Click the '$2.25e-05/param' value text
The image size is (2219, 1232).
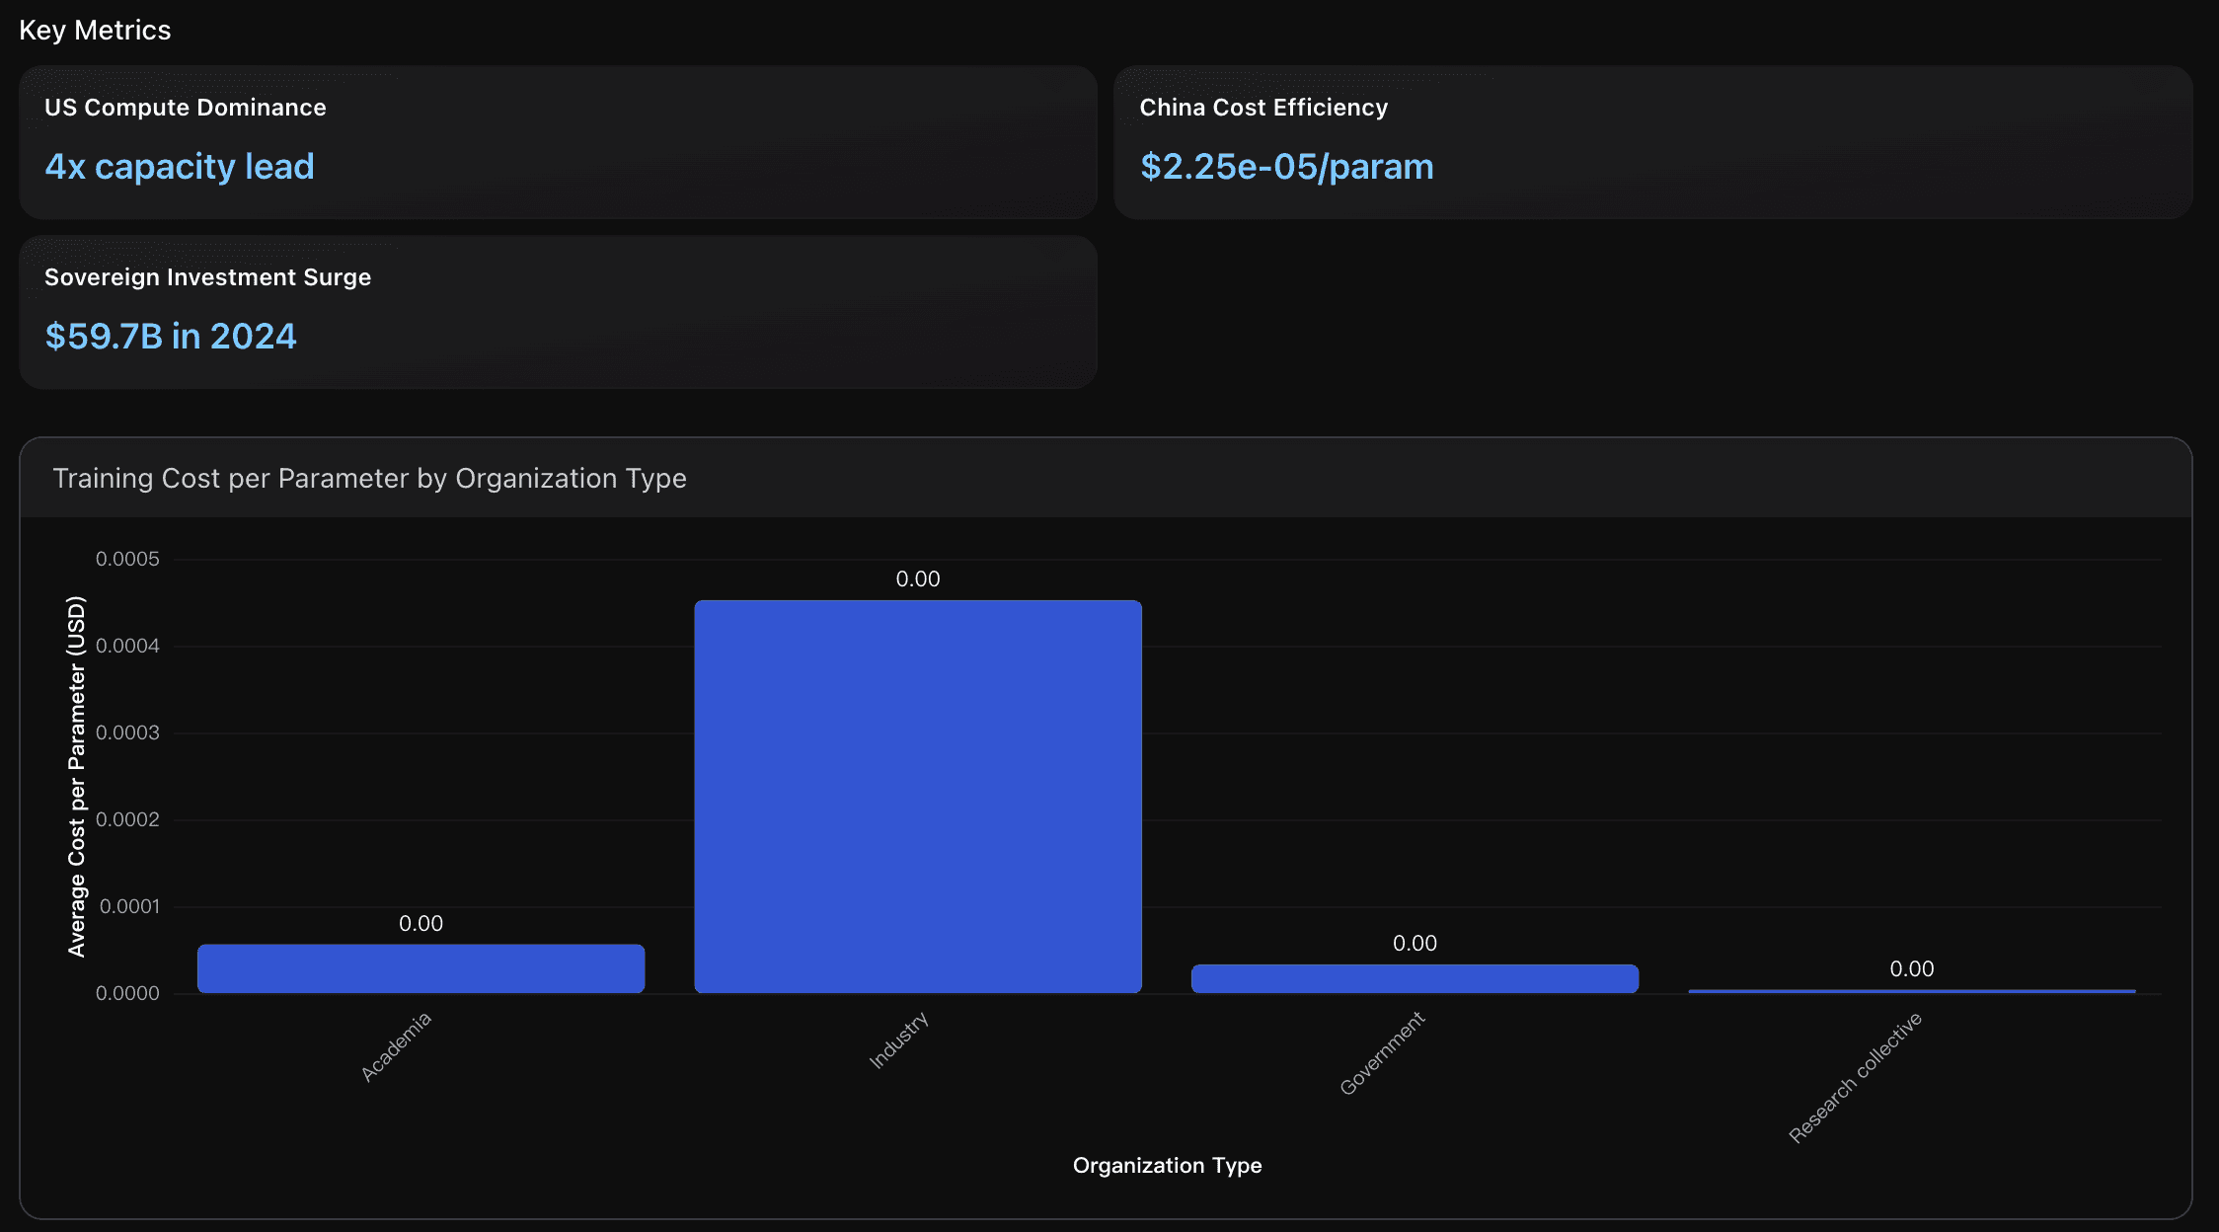[x=1286, y=167]
